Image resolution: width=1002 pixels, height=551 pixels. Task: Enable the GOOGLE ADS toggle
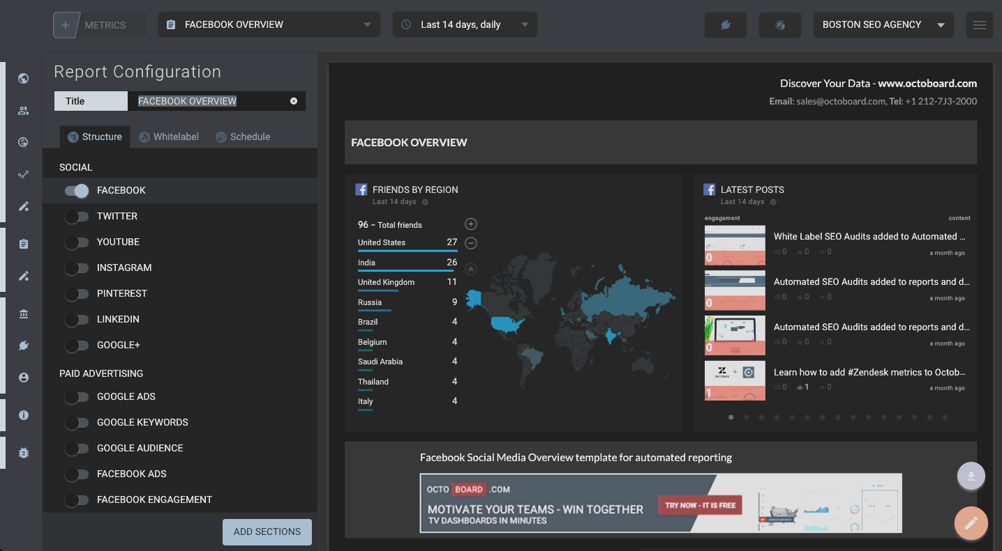(77, 397)
